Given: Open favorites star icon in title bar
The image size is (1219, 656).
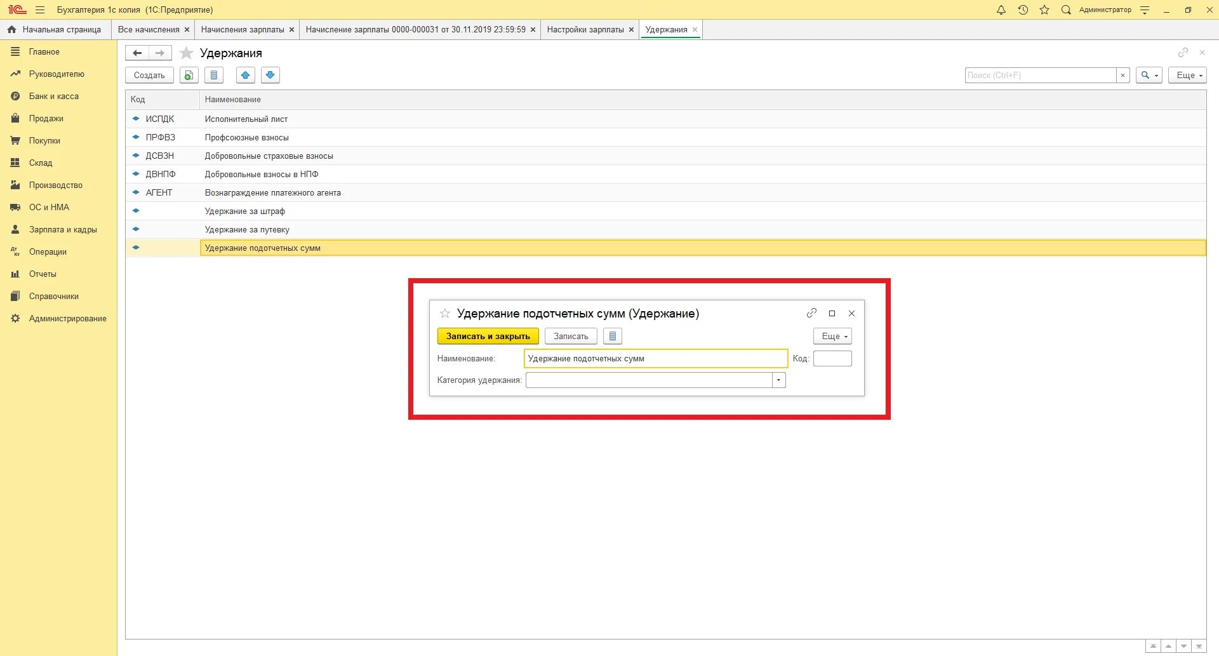Looking at the screenshot, I should (1044, 10).
